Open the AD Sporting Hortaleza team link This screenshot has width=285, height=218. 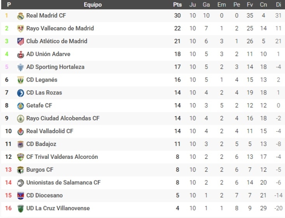click(x=55, y=67)
